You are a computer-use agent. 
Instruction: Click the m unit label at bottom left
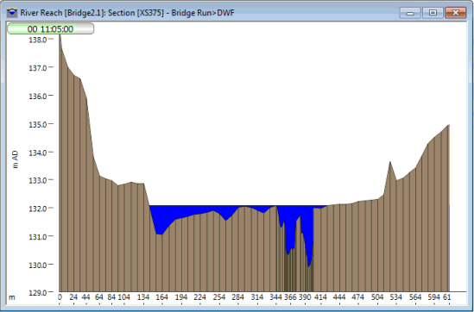click(x=11, y=297)
